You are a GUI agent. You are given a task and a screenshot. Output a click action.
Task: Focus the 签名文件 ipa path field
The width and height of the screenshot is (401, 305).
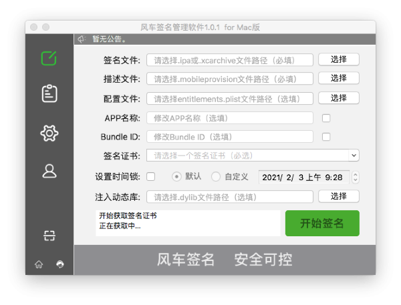click(x=230, y=60)
